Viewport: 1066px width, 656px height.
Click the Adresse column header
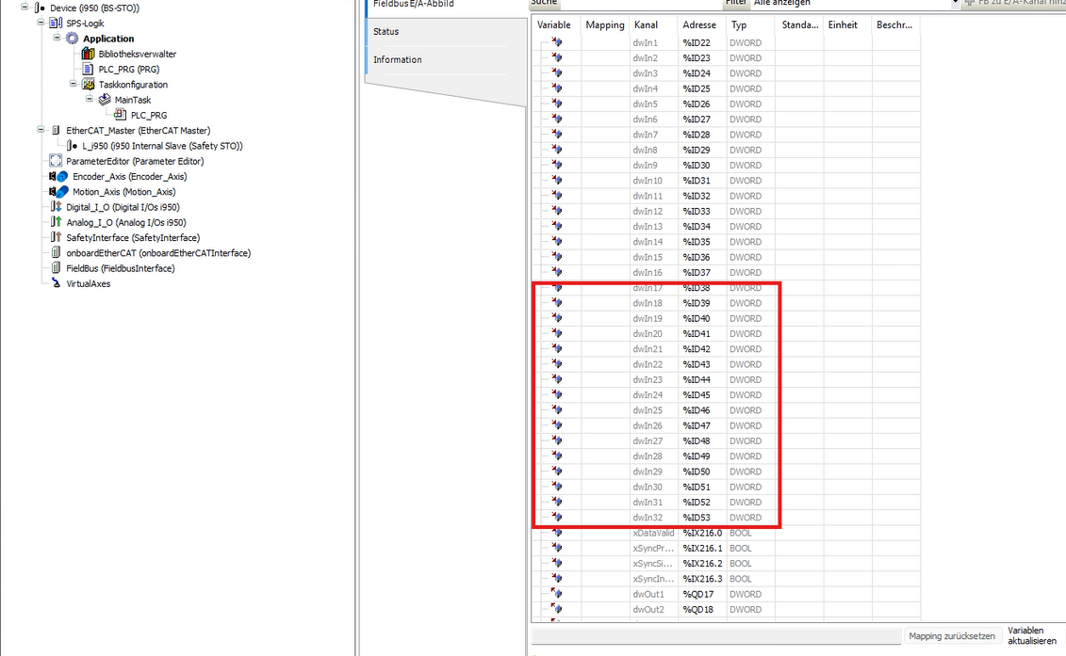(x=699, y=24)
